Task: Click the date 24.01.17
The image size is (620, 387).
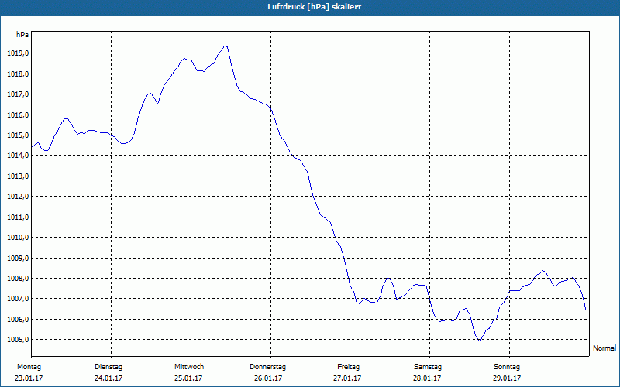Action: click(x=108, y=378)
